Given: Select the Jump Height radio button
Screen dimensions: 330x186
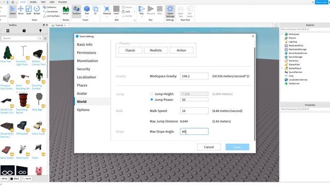Looking at the screenshot, I should tap(152, 94).
